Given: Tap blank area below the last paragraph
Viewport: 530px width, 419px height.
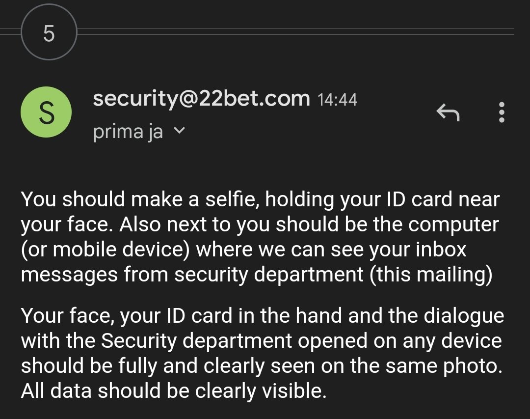Looking at the screenshot, I should point(265,410).
